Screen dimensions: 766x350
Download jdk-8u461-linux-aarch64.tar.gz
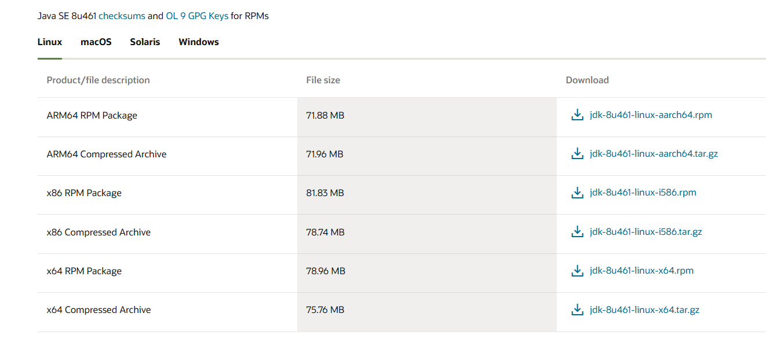point(654,154)
